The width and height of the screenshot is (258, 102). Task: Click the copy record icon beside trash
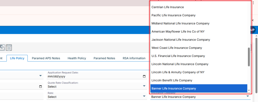[x=2, y=47]
